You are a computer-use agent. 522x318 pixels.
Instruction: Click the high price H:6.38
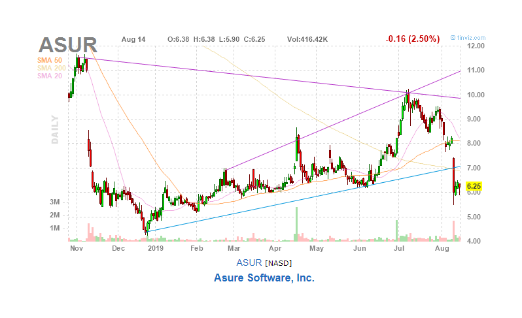pos(204,39)
